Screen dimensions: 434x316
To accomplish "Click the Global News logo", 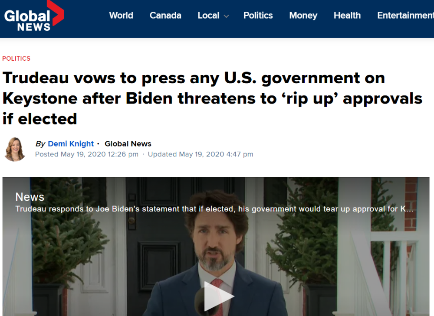I will pos(34,16).
